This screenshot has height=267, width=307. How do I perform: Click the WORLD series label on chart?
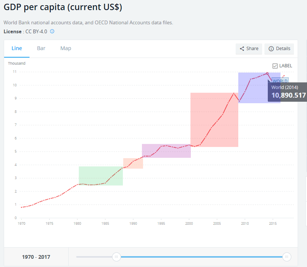tap(280, 80)
